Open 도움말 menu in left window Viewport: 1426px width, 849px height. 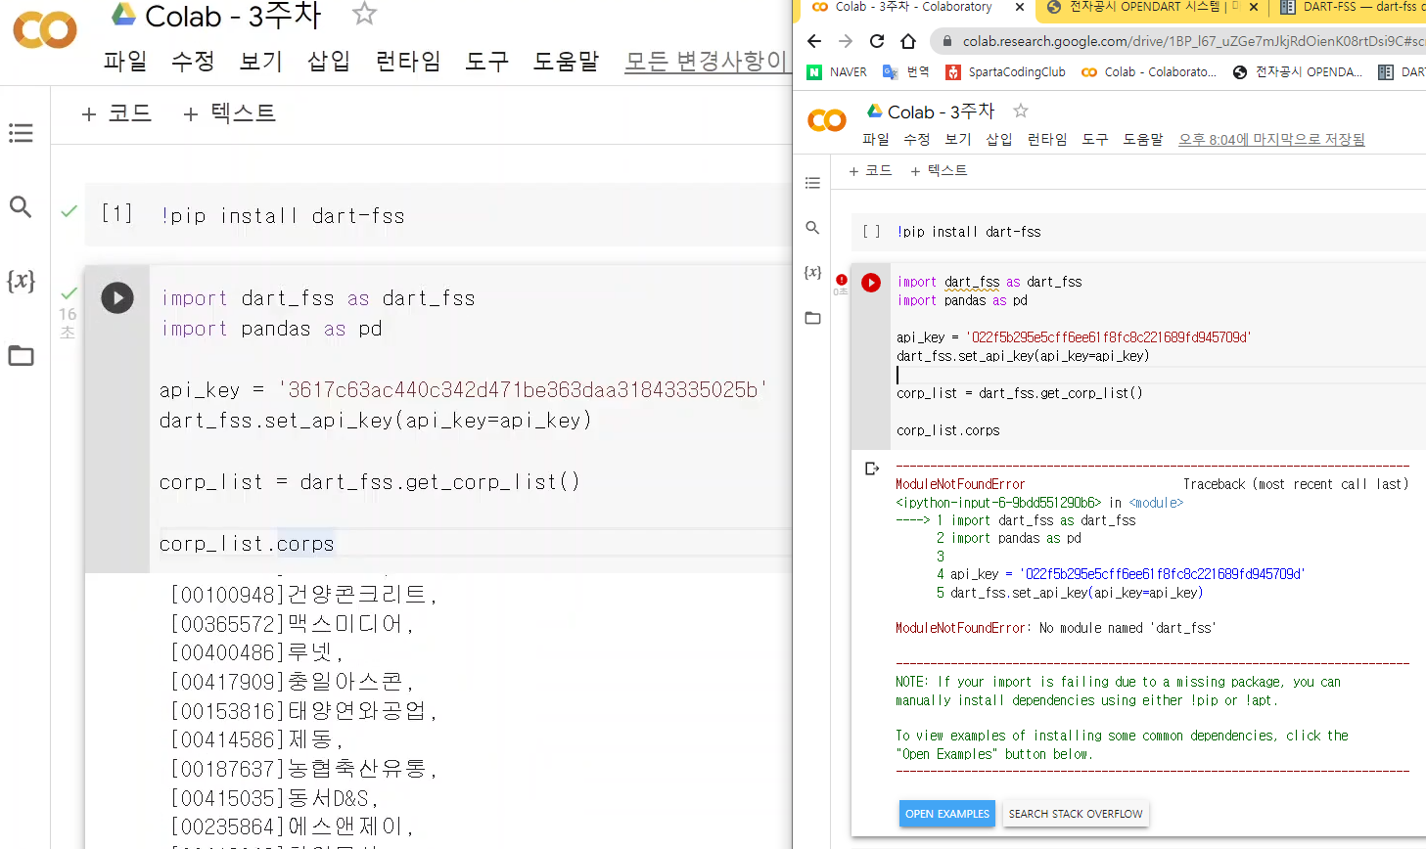pyautogui.click(x=566, y=62)
